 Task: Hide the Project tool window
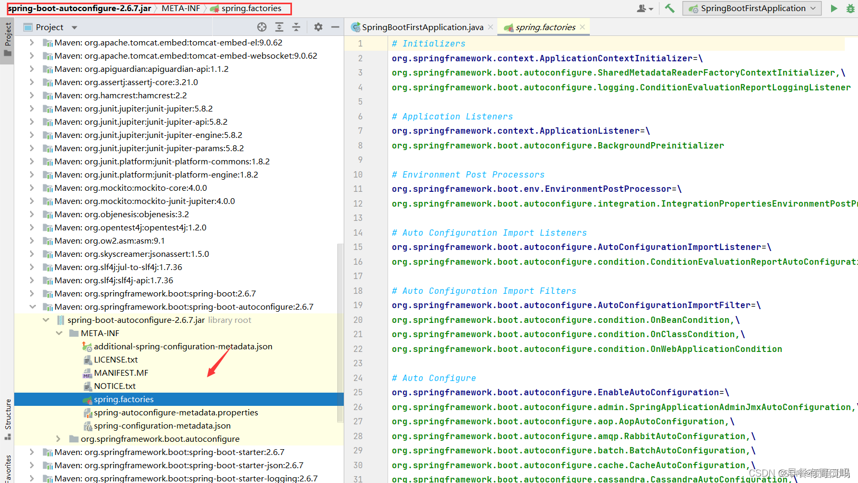335,27
